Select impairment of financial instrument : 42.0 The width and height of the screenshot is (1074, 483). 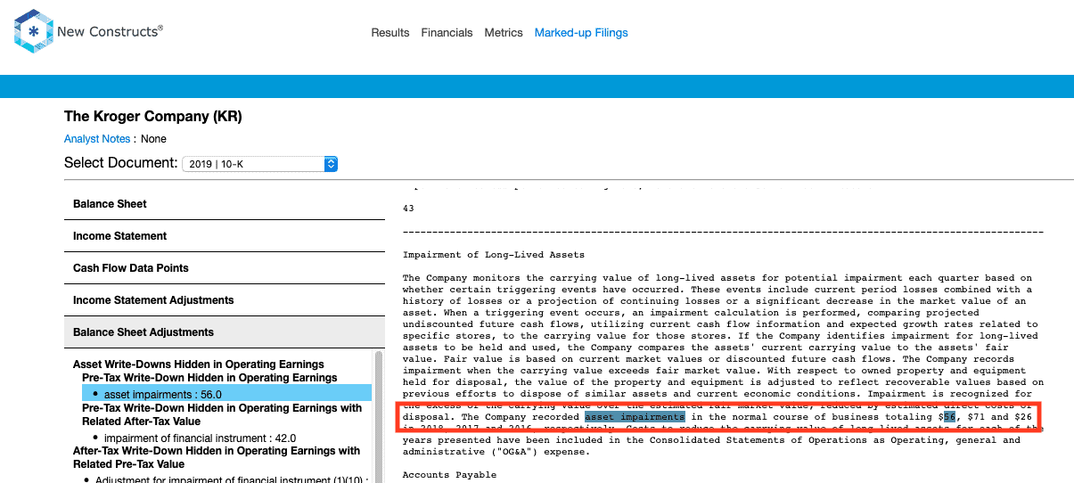tap(200, 438)
